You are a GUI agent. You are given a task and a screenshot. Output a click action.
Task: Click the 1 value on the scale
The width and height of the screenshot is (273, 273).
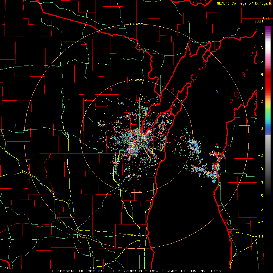click(262, 115)
